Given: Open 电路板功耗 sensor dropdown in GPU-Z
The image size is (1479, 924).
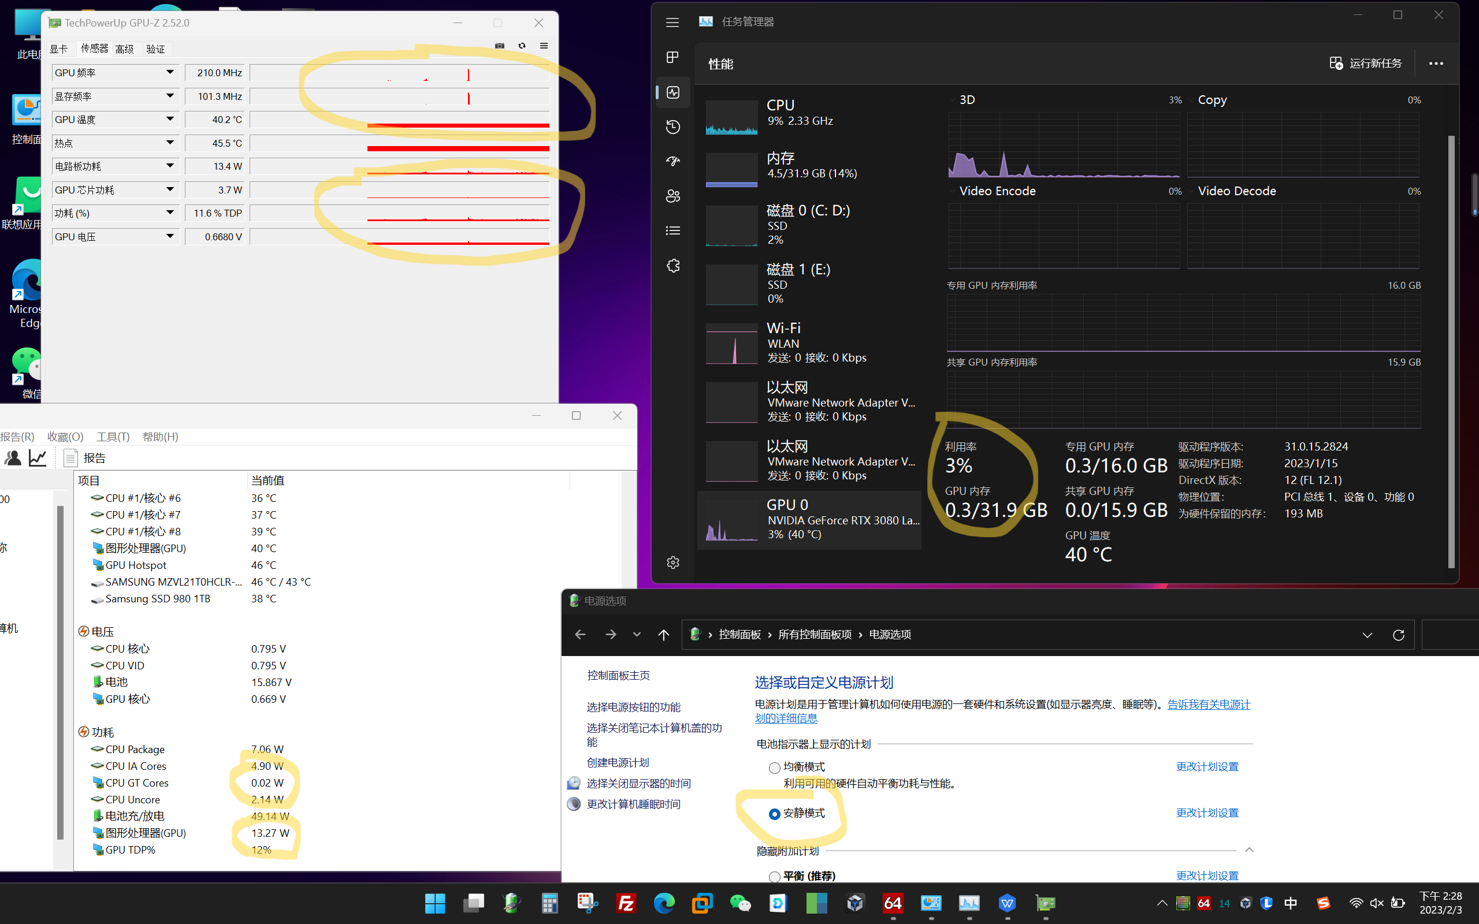Looking at the screenshot, I should (x=170, y=166).
